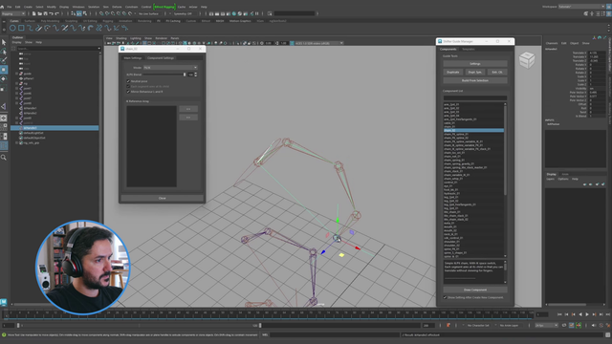
Task: Open the Outliner search filter dropdown arrow
Action: (x=98, y=49)
